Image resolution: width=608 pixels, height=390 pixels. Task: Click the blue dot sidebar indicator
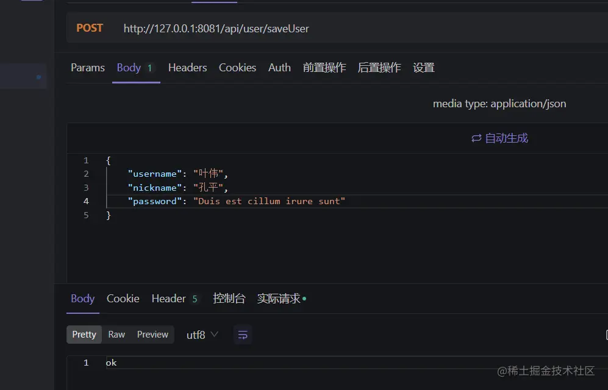[38, 76]
